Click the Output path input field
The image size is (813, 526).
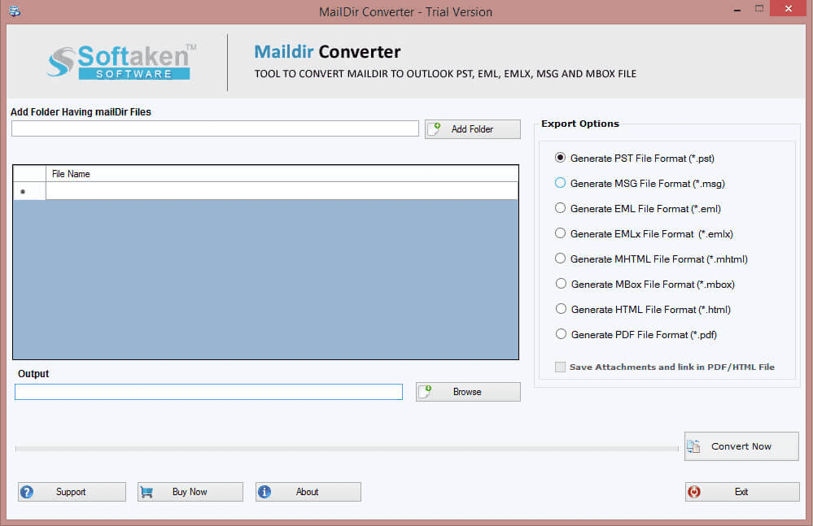click(x=208, y=392)
